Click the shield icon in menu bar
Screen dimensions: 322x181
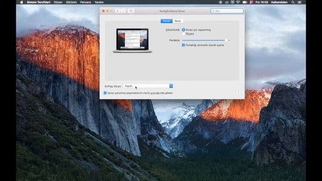232,2
